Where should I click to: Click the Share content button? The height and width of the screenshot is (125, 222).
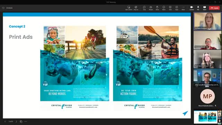[x=205, y=8]
